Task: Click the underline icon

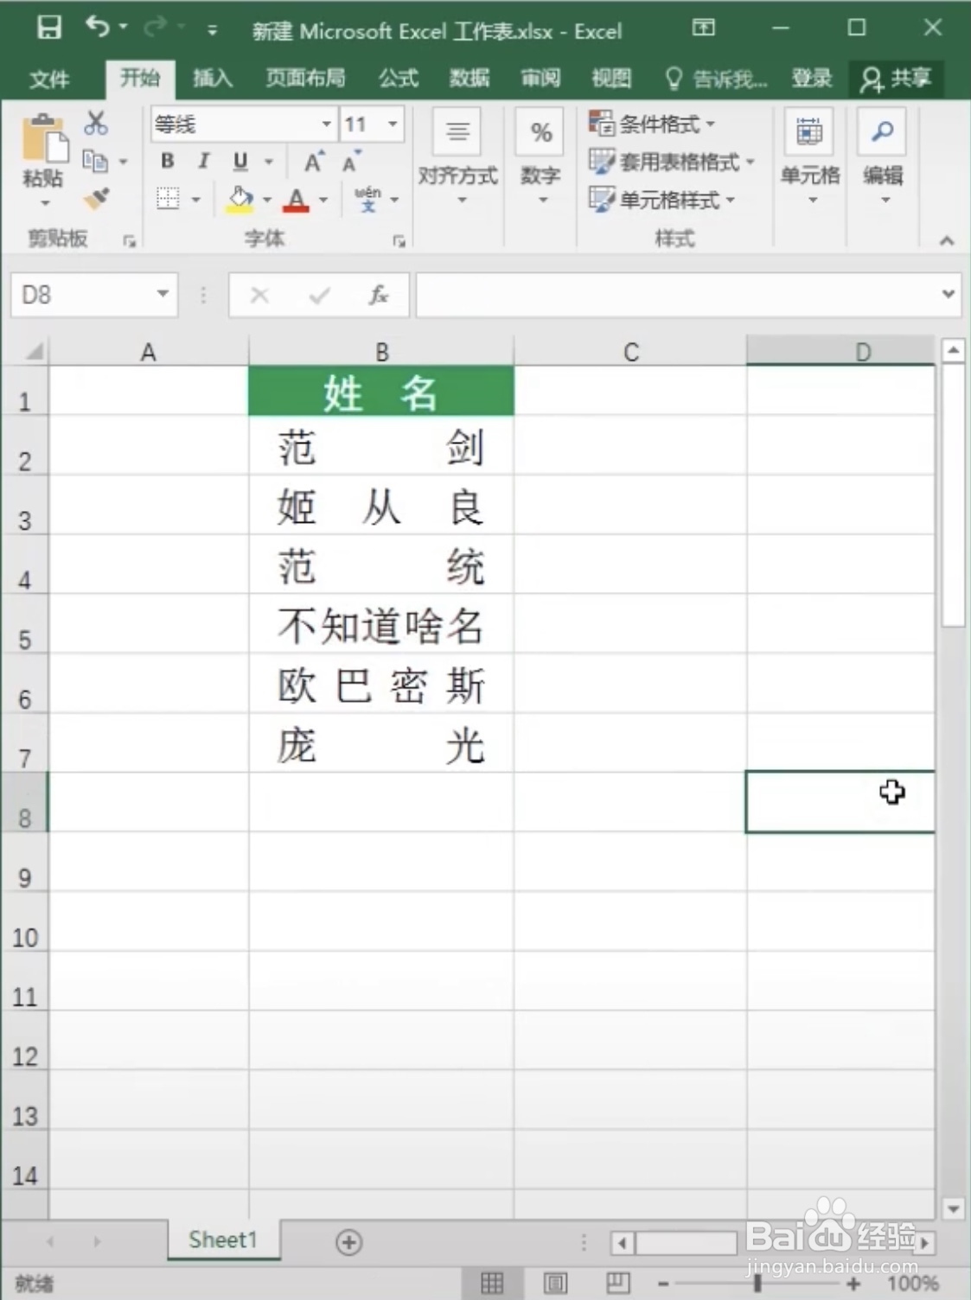Action: tap(240, 161)
